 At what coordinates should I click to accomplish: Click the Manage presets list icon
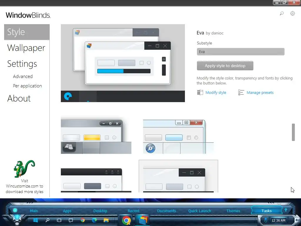click(241, 92)
